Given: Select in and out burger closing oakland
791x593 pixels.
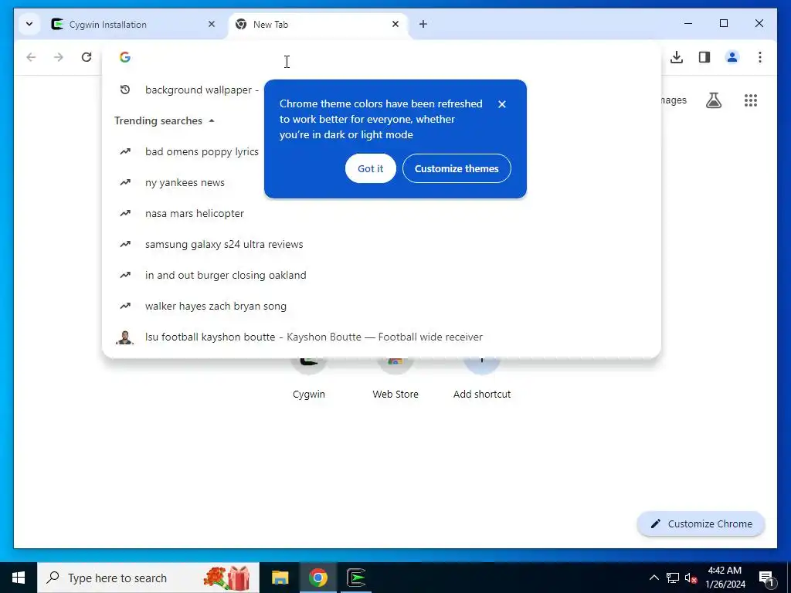Looking at the screenshot, I should [382, 275].
